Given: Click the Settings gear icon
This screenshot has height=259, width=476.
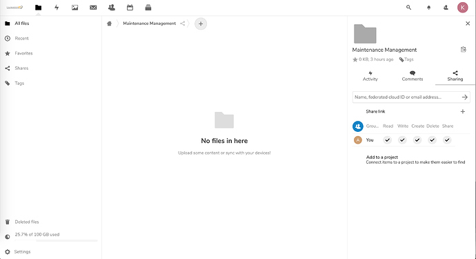Looking at the screenshot, I should click(x=8, y=251).
